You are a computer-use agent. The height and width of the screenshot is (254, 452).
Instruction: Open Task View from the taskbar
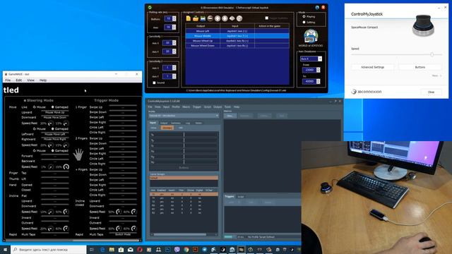coord(92,249)
